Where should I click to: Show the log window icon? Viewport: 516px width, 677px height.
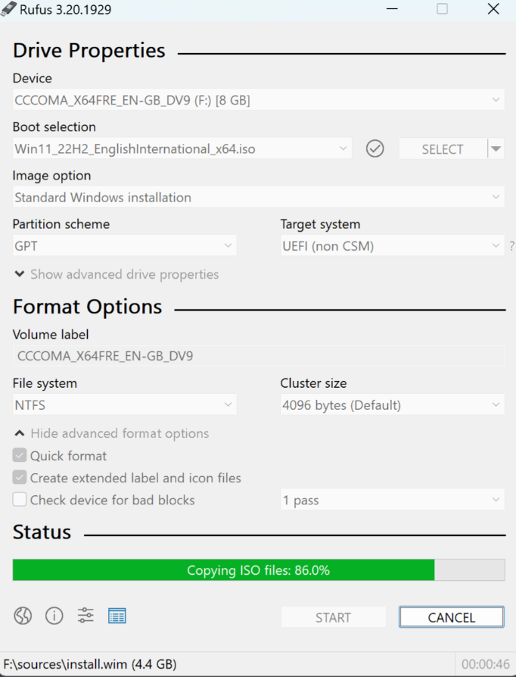point(117,616)
